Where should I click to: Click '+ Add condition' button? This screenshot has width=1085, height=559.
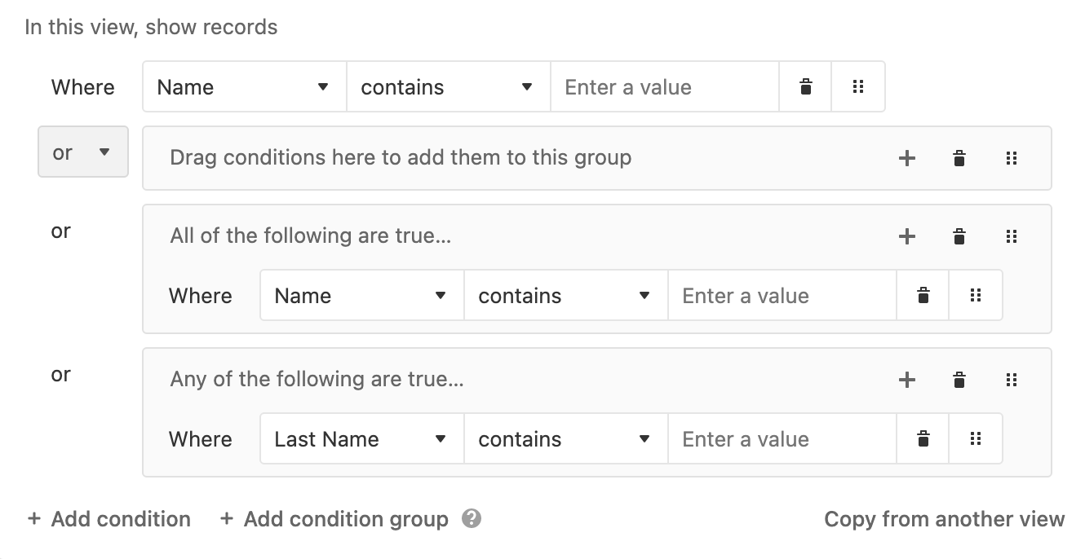[109, 519]
